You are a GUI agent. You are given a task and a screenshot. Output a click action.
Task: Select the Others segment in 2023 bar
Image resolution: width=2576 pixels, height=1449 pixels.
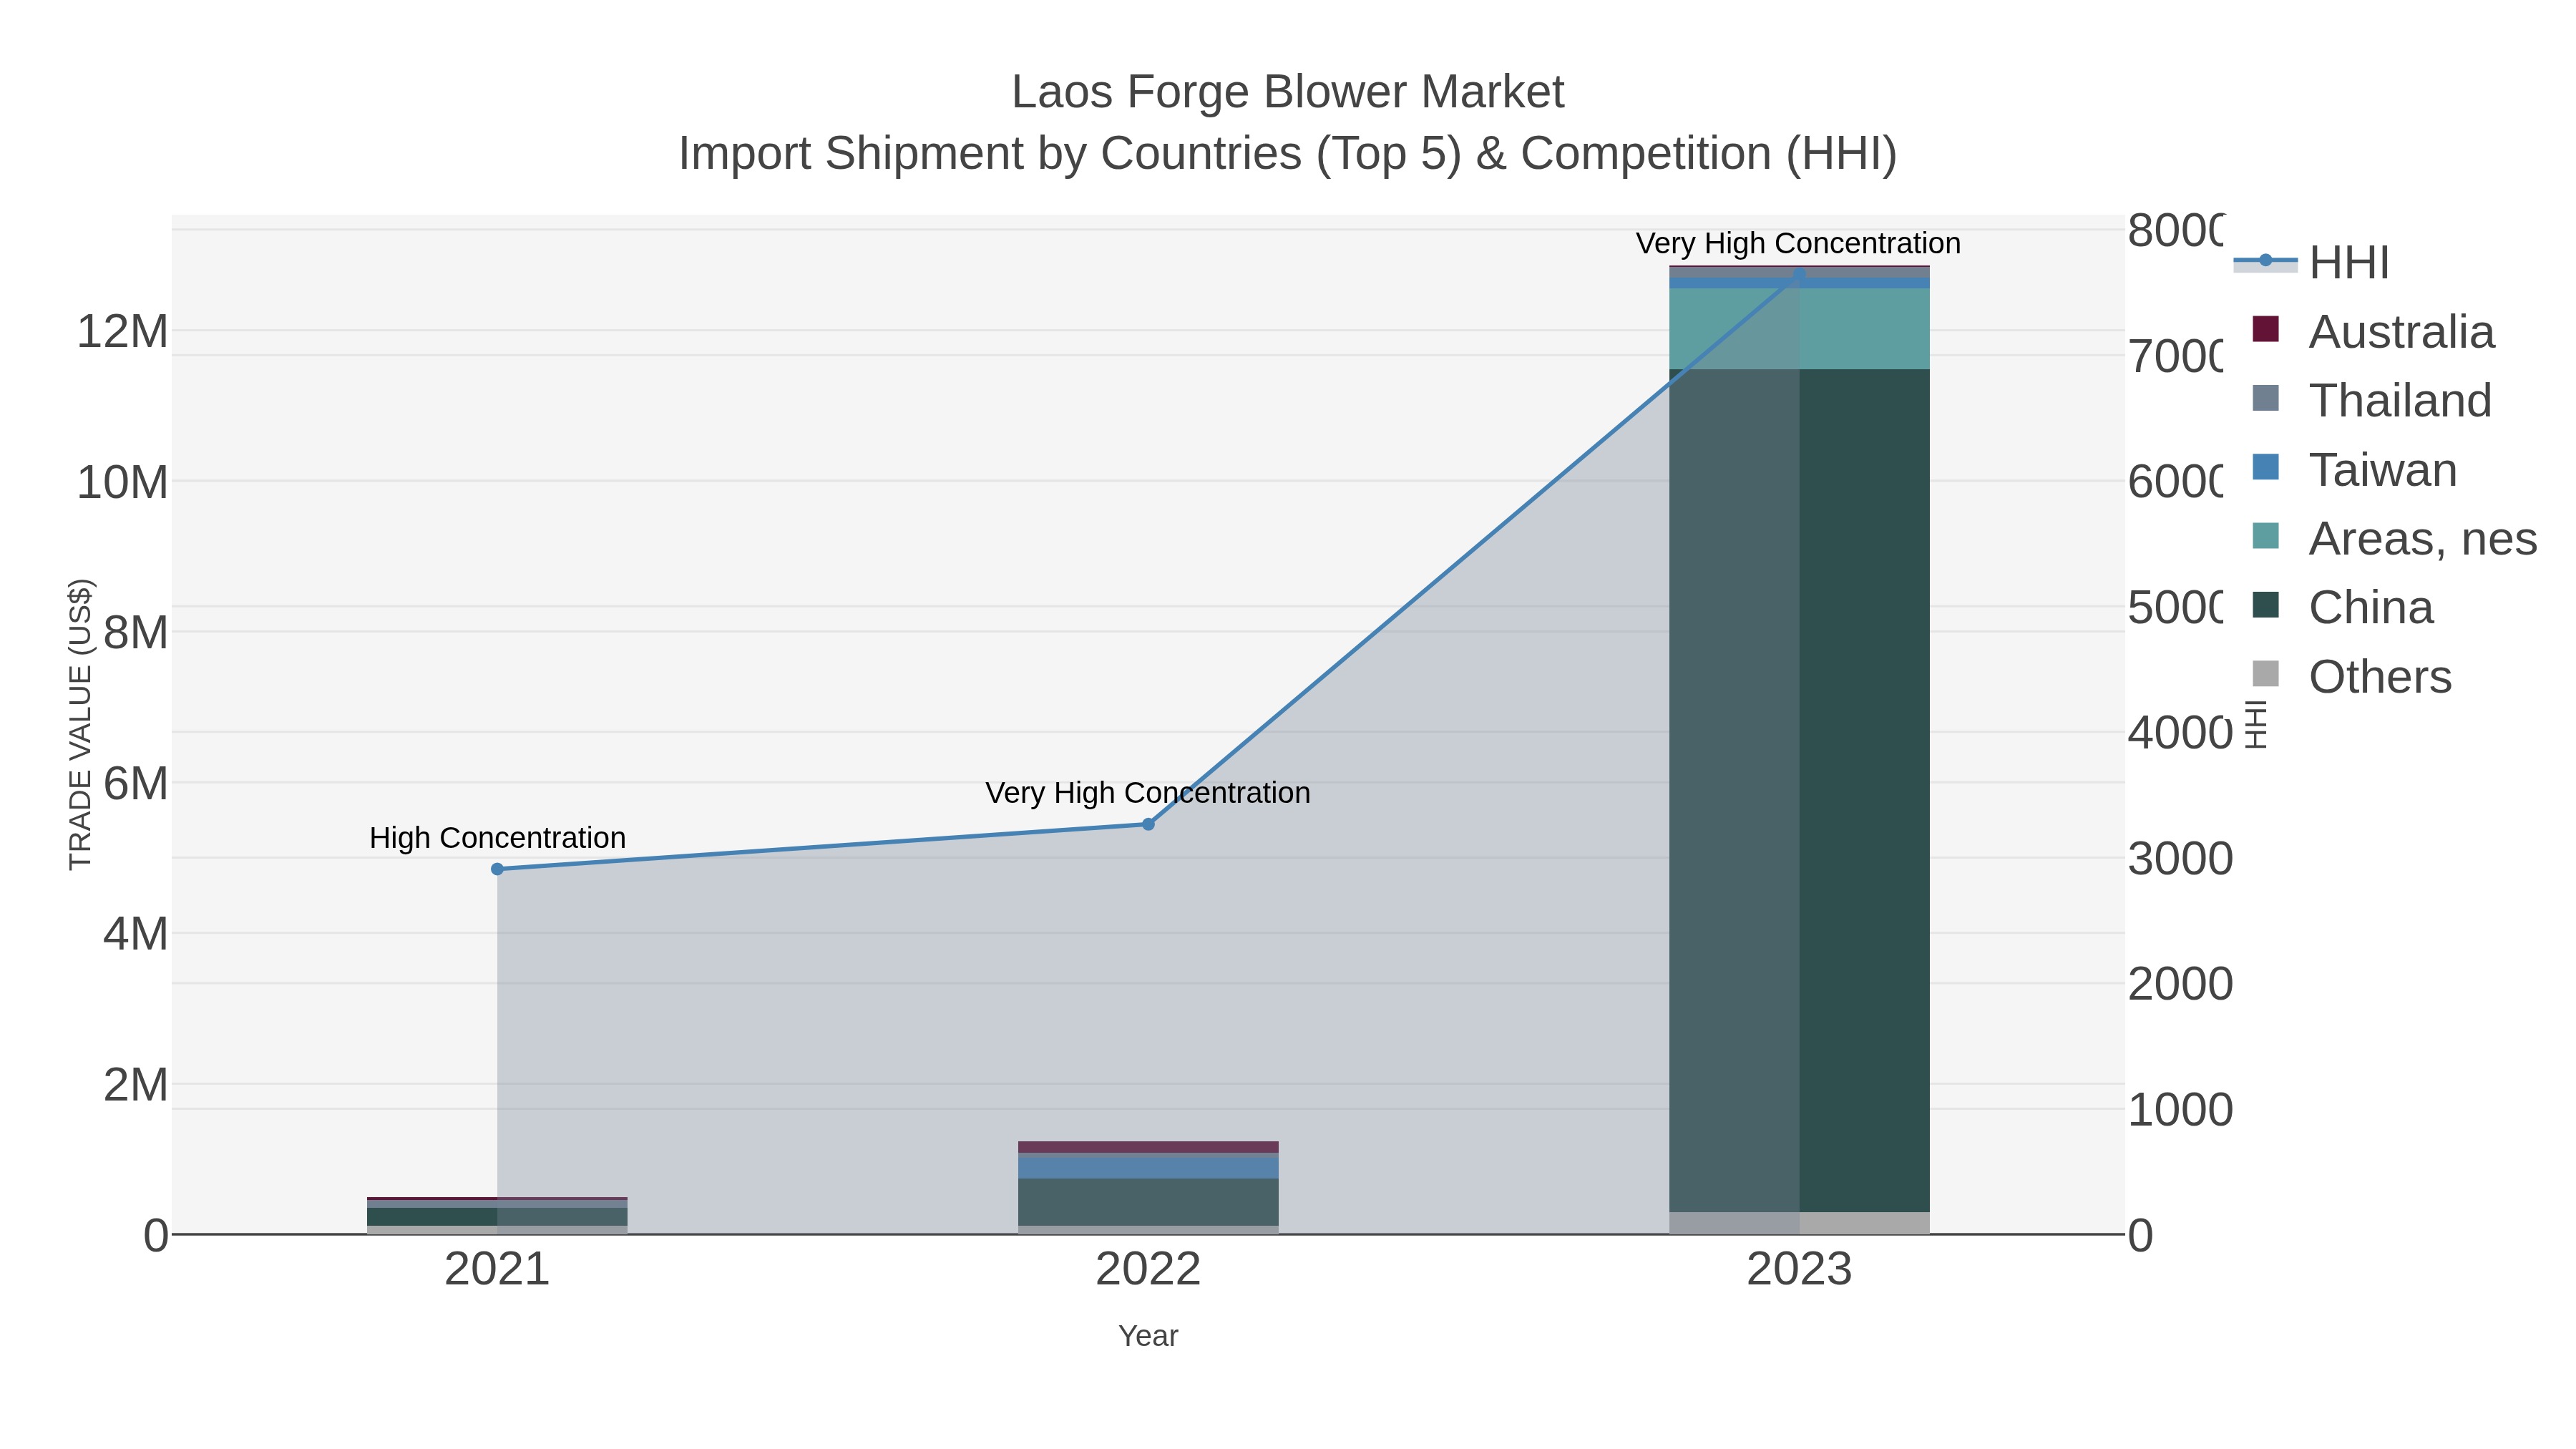point(1799,1223)
